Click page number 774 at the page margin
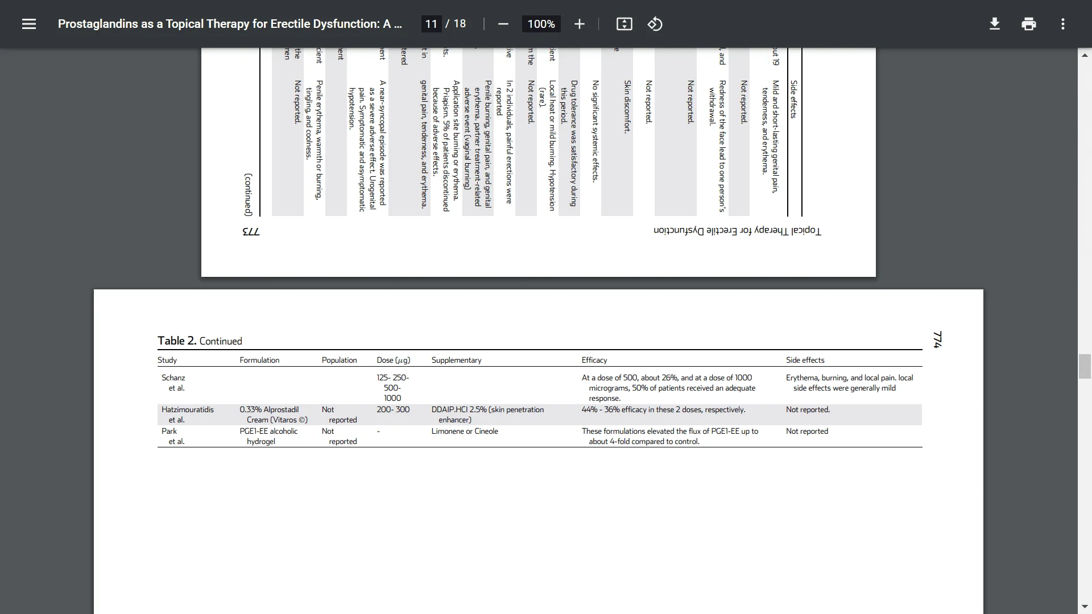The height and width of the screenshot is (614, 1092). click(937, 339)
